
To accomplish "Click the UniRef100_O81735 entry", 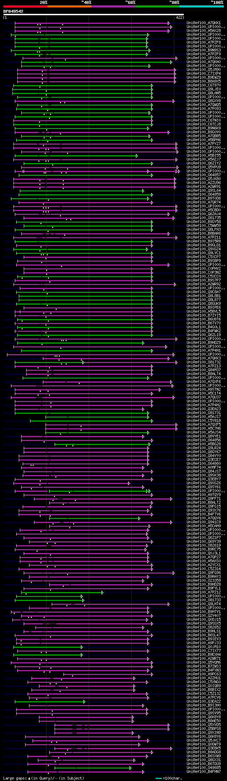I will [204, 218].
